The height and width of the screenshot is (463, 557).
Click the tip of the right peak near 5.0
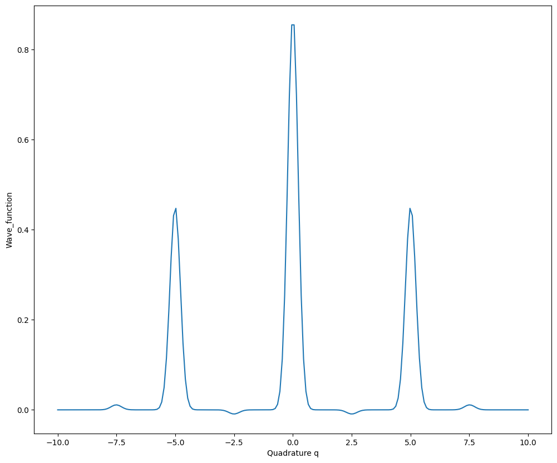(x=410, y=209)
